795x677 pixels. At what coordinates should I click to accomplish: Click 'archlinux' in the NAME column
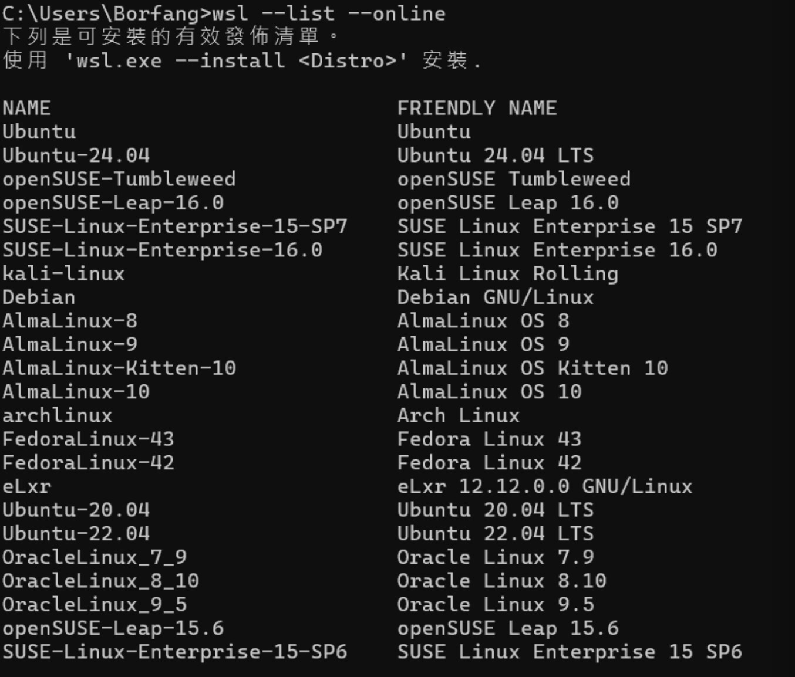(x=57, y=416)
